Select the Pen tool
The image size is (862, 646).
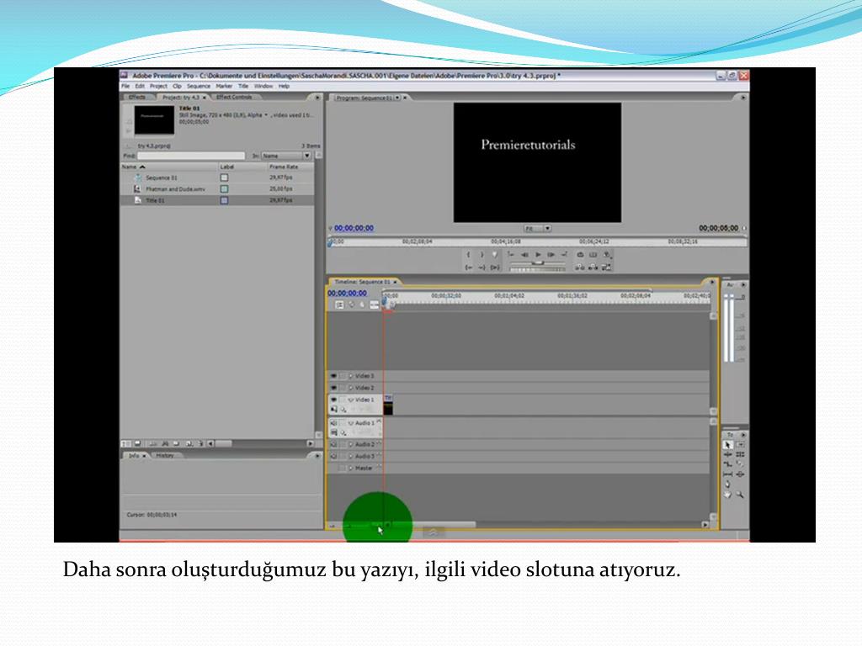(728, 484)
